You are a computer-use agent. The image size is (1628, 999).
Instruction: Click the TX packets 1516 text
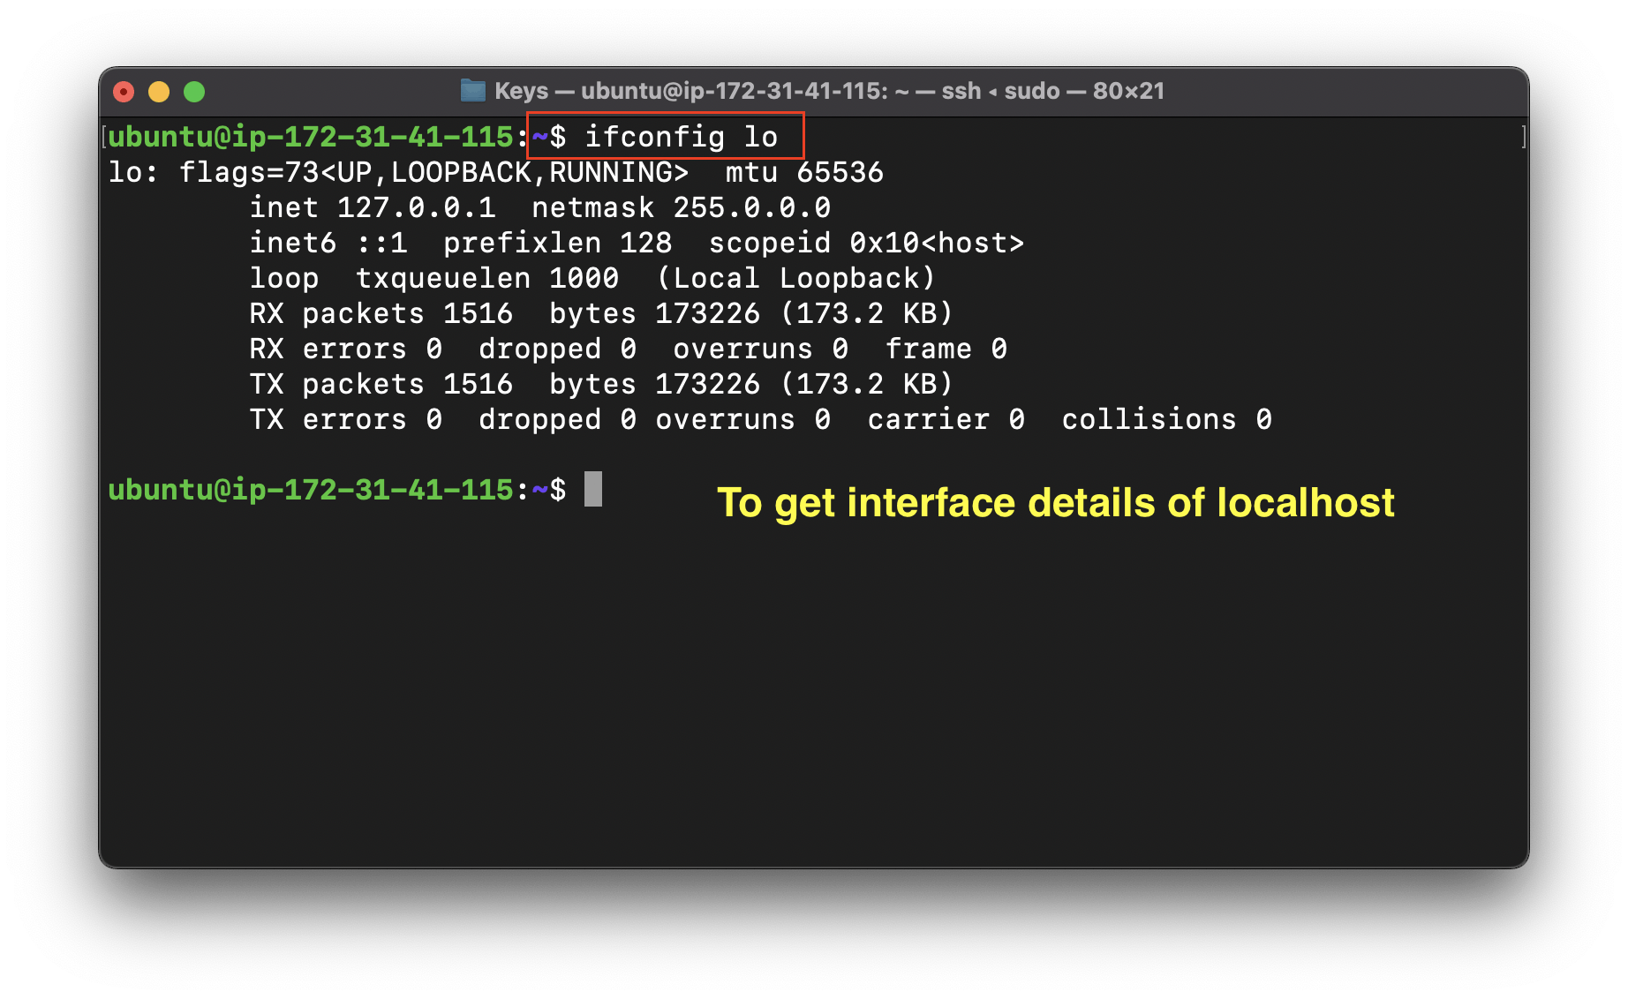coord(381,384)
